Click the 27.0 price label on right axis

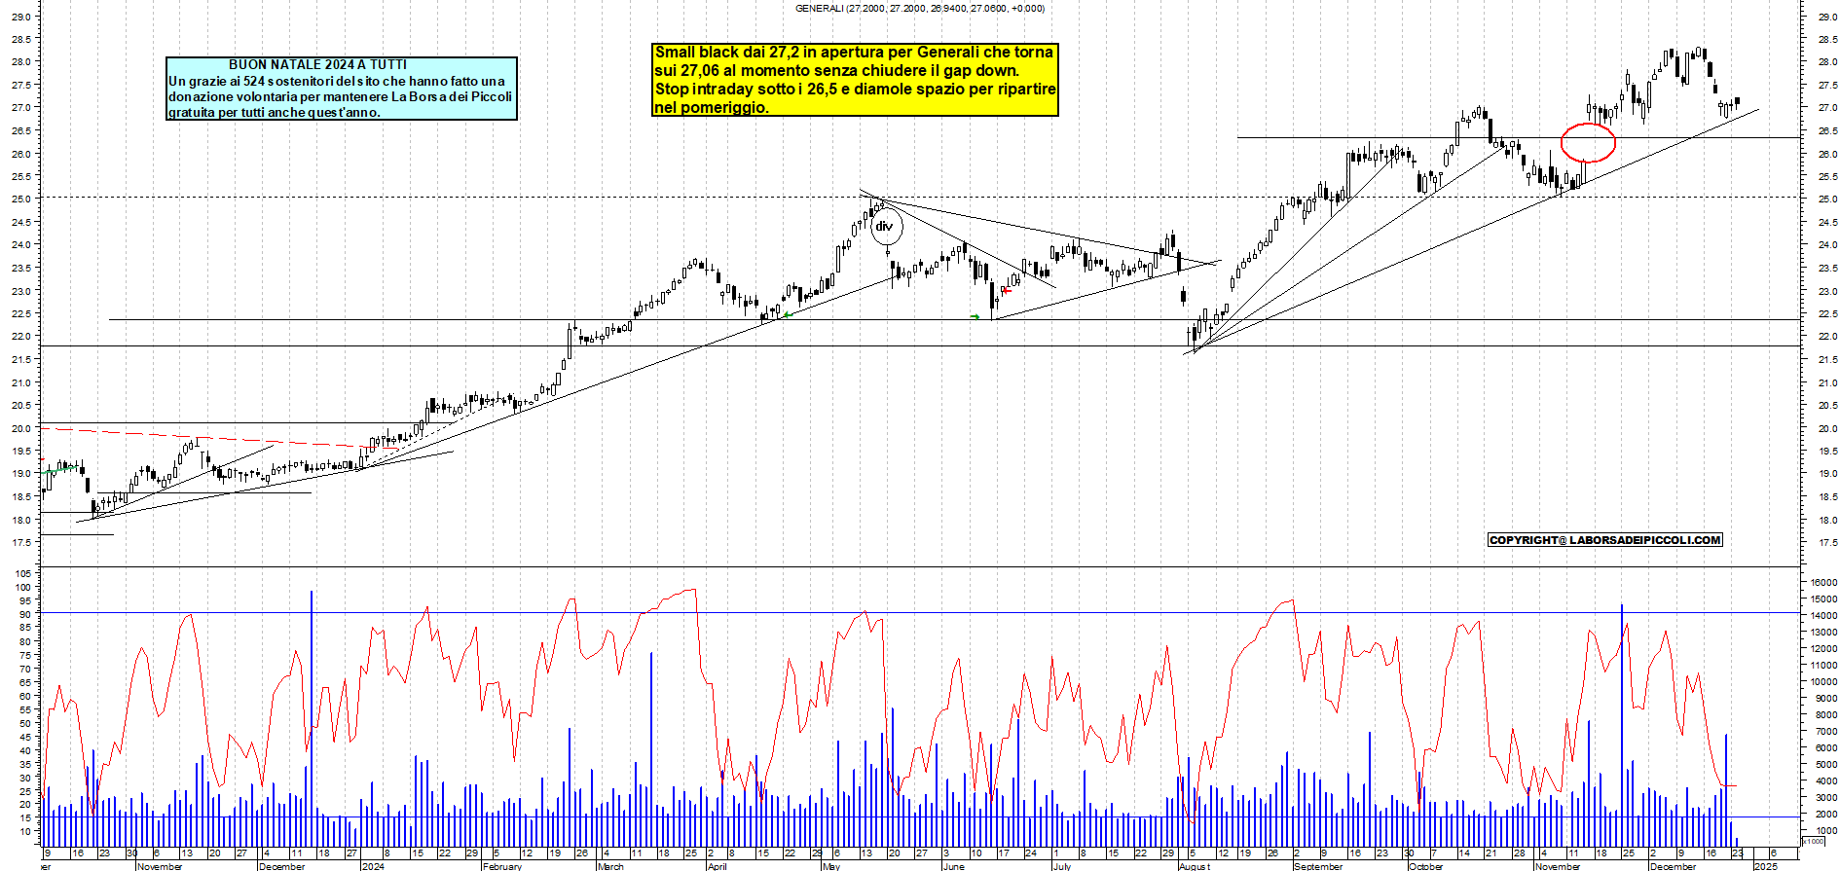[1827, 108]
